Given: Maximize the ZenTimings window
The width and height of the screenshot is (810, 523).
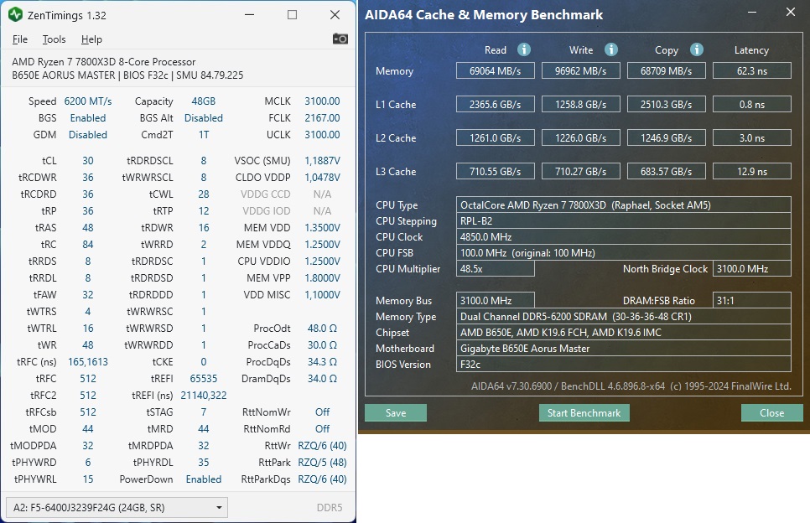Looking at the screenshot, I should point(293,15).
